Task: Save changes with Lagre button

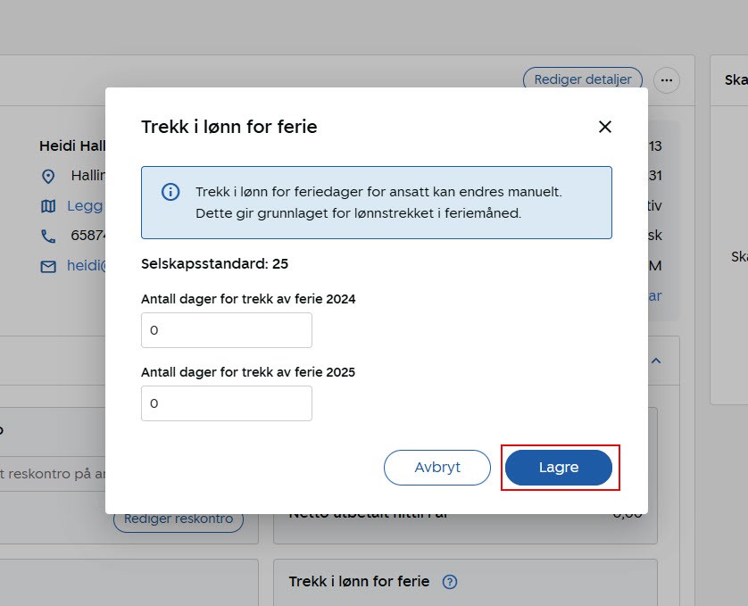Action: point(559,468)
